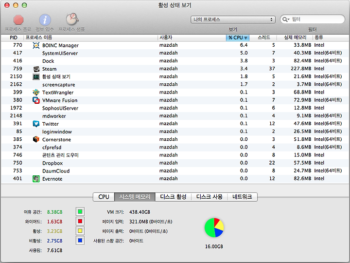Click the % CPU column sort arrow
Image resolution: width=350 pixels, height=263 pixels.
pyautogui.click(x=245, y=38)
